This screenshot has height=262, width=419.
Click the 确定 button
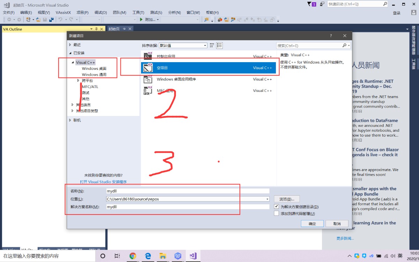click(312, 224)
